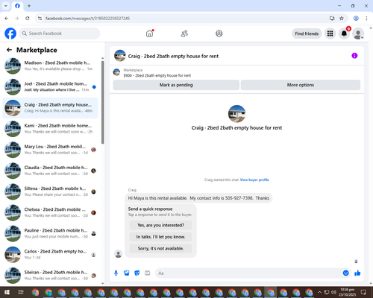Viewport: 373px width, 298px height.
Task: Open the emoji picker in message box
Action: (345, 273)
